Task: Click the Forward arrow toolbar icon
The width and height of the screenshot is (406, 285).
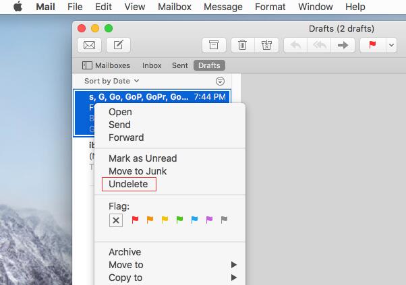Action: (343, 45)
